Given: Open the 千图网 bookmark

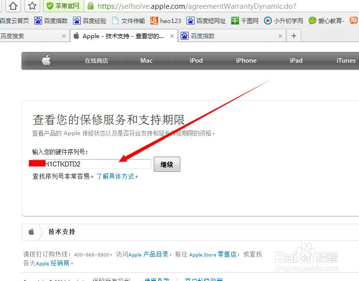Looking at the screenshot, I should point(244,21).
